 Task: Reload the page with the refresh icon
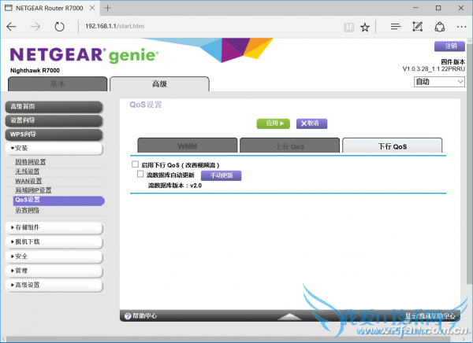[x=59, y=27]
